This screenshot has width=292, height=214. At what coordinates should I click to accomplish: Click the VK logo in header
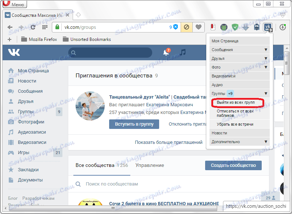coord(14,52)
